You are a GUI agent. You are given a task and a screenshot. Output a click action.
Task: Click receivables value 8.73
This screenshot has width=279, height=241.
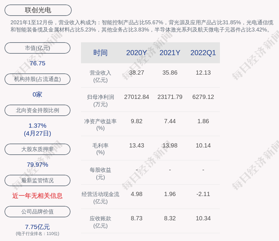coord(137,218)
